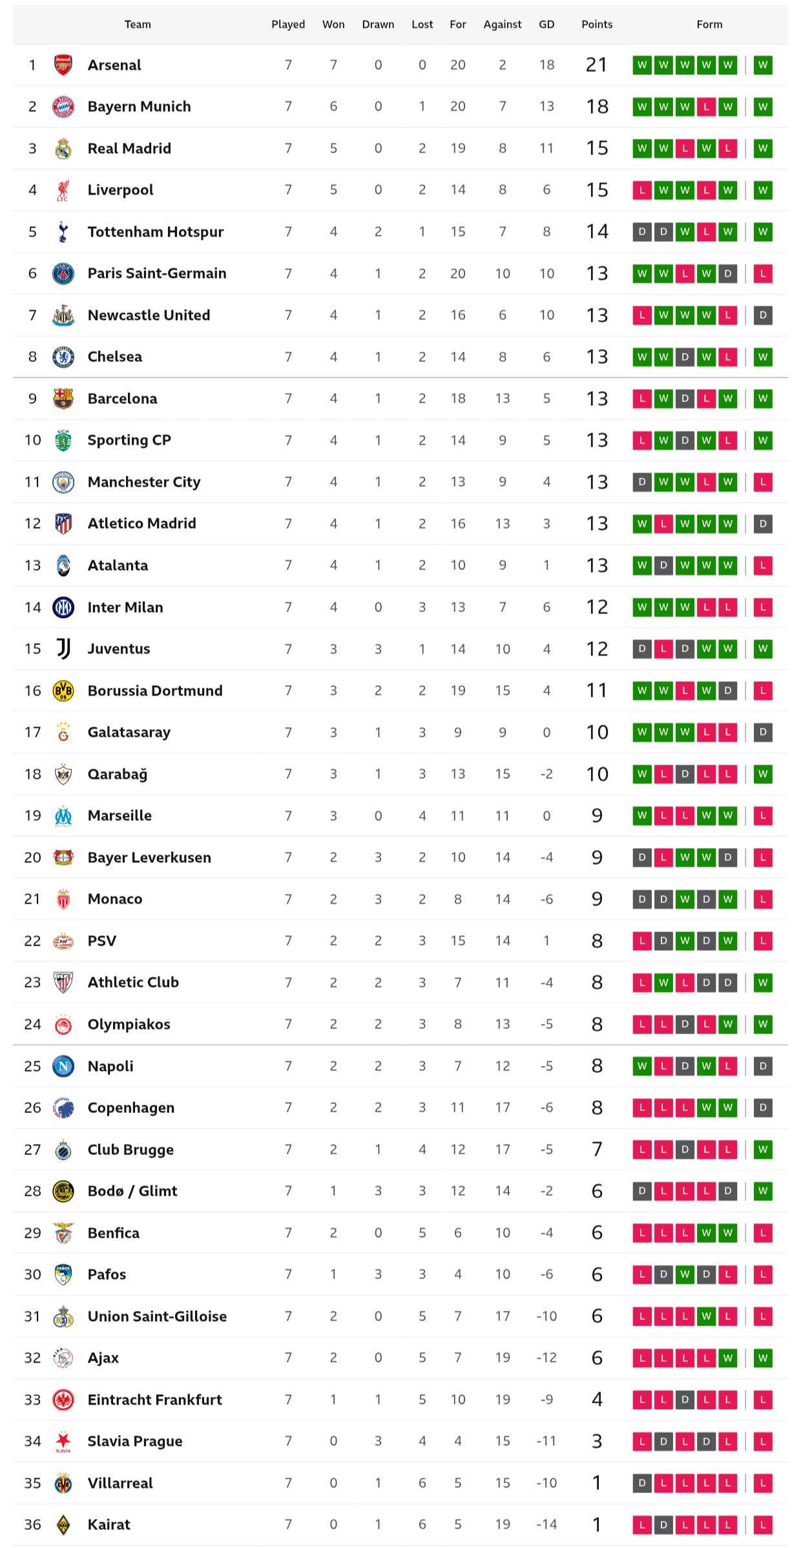Click the Points column header
This screenshot has height=1548, width=801.
(x=597, y=25)
